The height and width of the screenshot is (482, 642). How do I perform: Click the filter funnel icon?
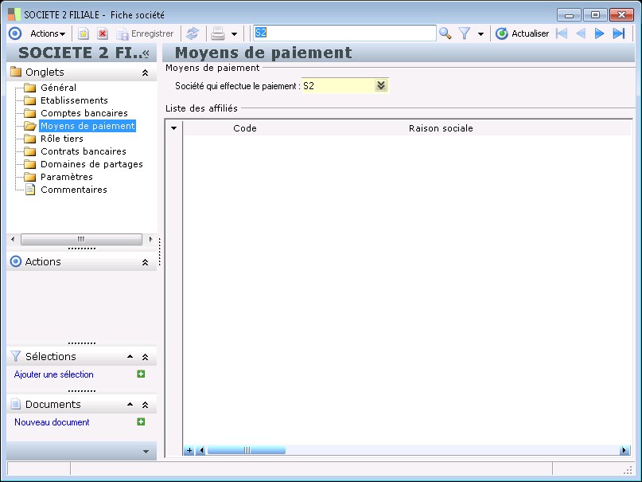pyautogui.click(x=465, y=33)
